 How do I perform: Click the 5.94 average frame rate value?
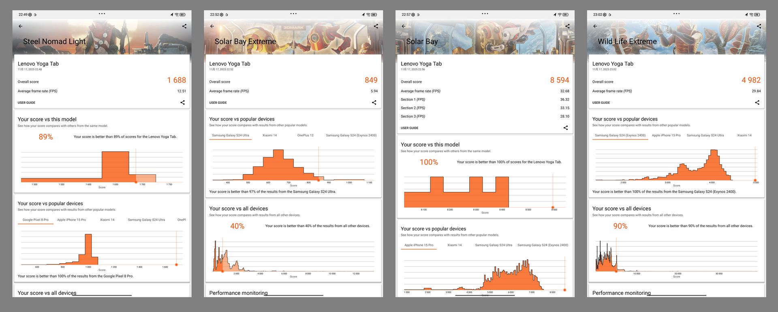pyautogui.click(x=374, y=91)
